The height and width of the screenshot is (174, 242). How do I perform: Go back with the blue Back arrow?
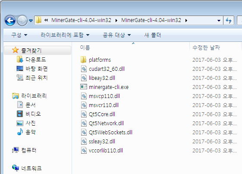pos(10,20)
